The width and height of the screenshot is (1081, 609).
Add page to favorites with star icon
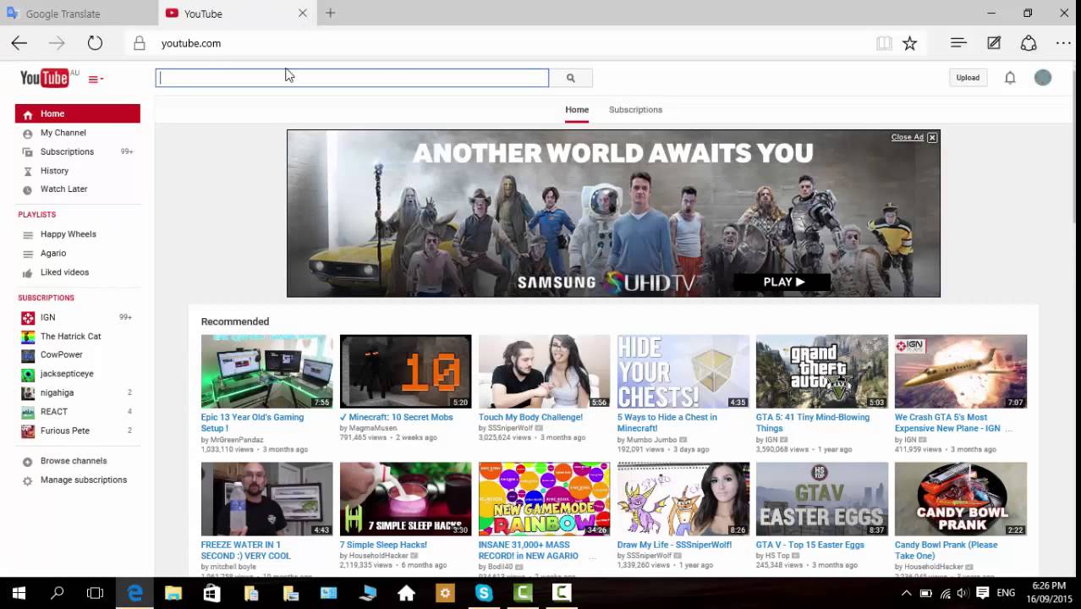click(x=909, y=43)
